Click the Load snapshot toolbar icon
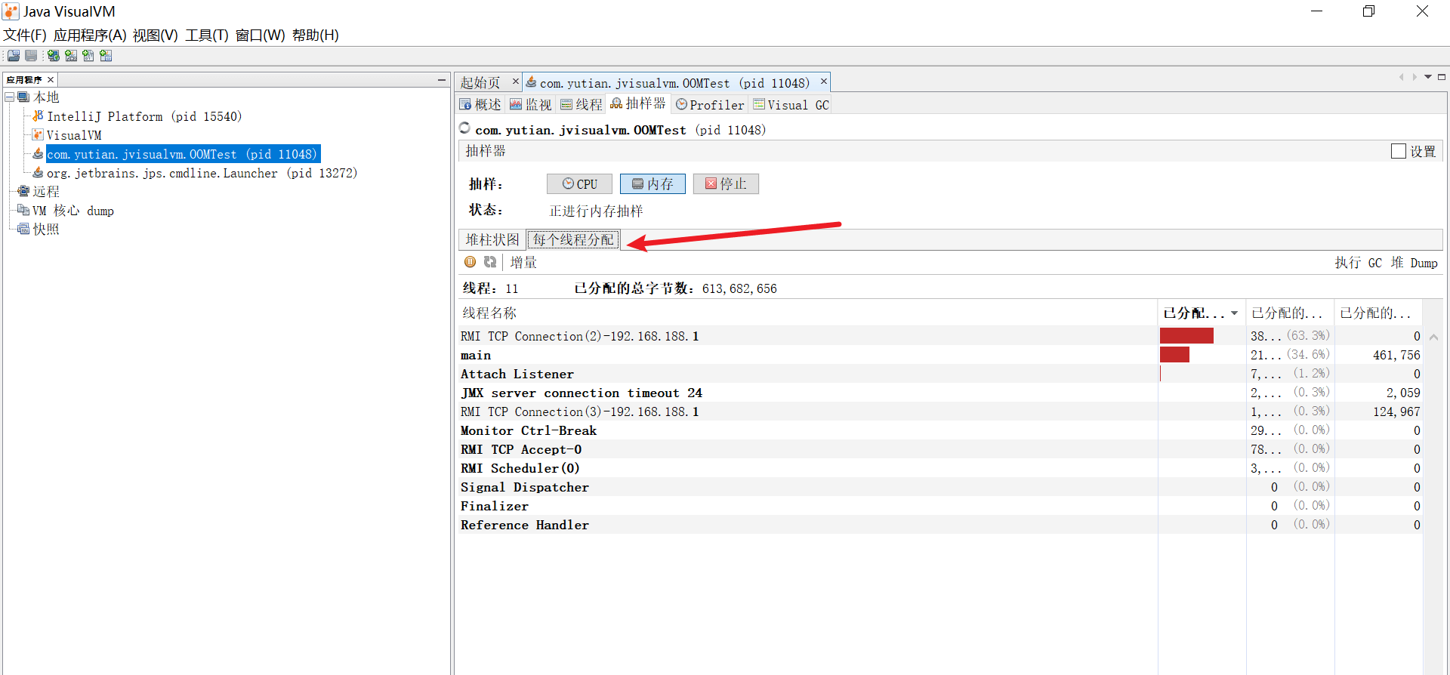The width and height of the screenshot is (1450, 675). 14,56
